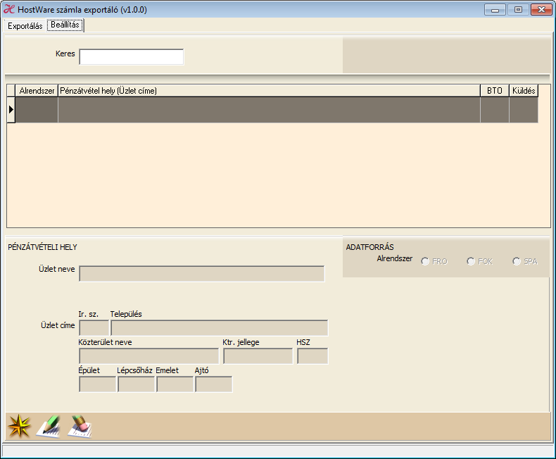This screenshot has width=556, height=459.
Task: Minimize the HostWare window
Action: (x=495, y=10)
